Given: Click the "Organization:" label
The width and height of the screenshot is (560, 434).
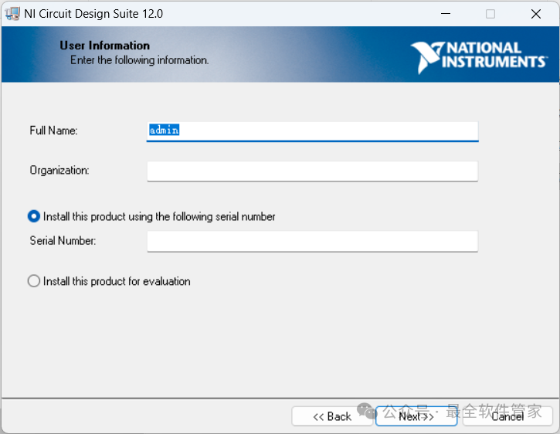Looking at the screenshot, I should (x=59, y=170).
